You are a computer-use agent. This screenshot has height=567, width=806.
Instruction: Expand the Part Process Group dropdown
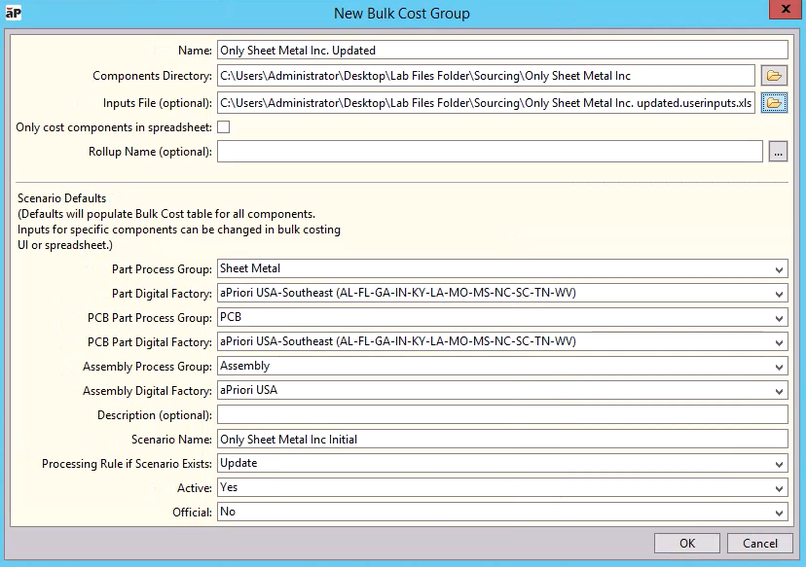(780, 269)
